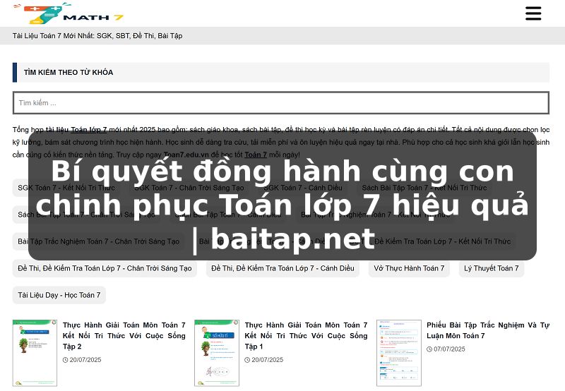Open article Phiếu Bài Tập Trắc Nghiệm Và Tự Luận

click(488, 330)
